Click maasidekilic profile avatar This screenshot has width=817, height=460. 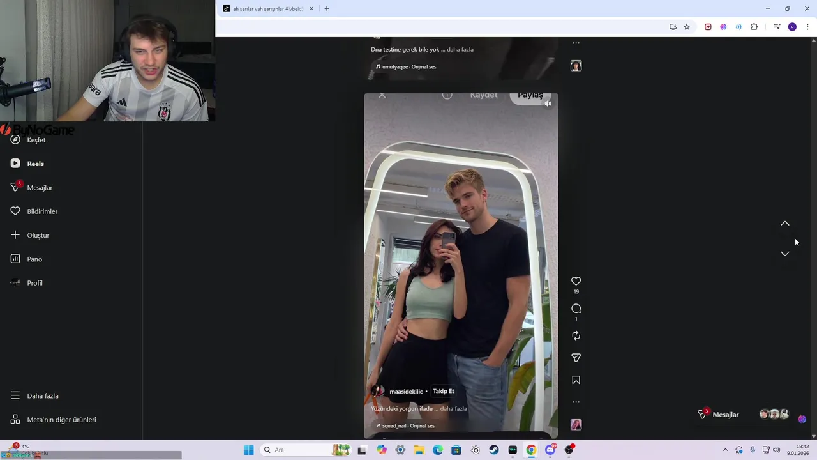(379, 391)
